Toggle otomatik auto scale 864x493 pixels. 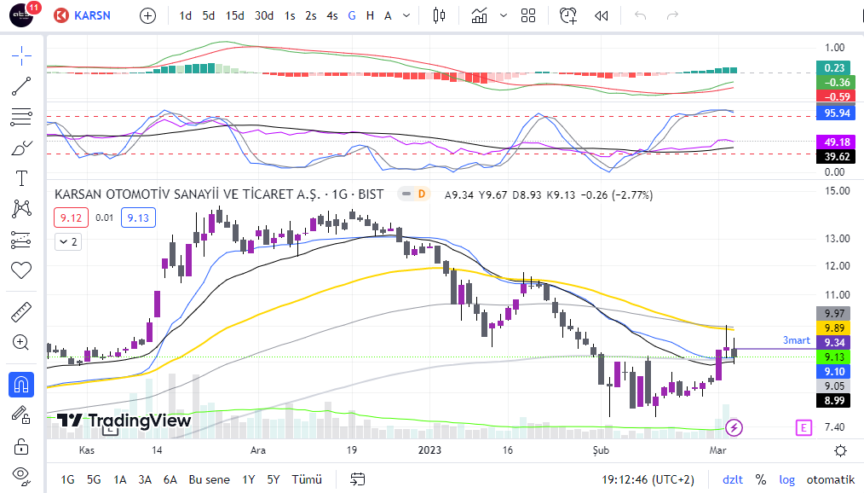click(830, 479)
